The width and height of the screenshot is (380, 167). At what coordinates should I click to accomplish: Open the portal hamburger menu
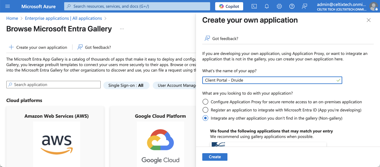tap(8, 6)
